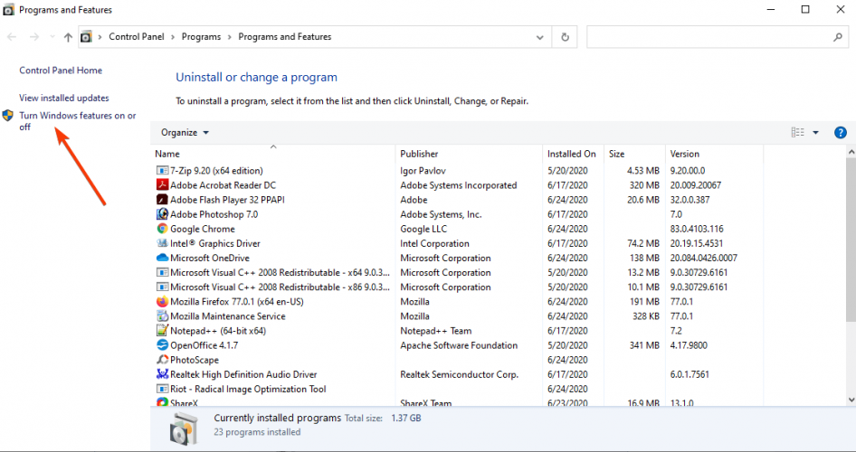Click the Realtek Audio Driver icon
The height and width of the screenshot is (452, 856).
pyautogui.click(x=162, y=374)
